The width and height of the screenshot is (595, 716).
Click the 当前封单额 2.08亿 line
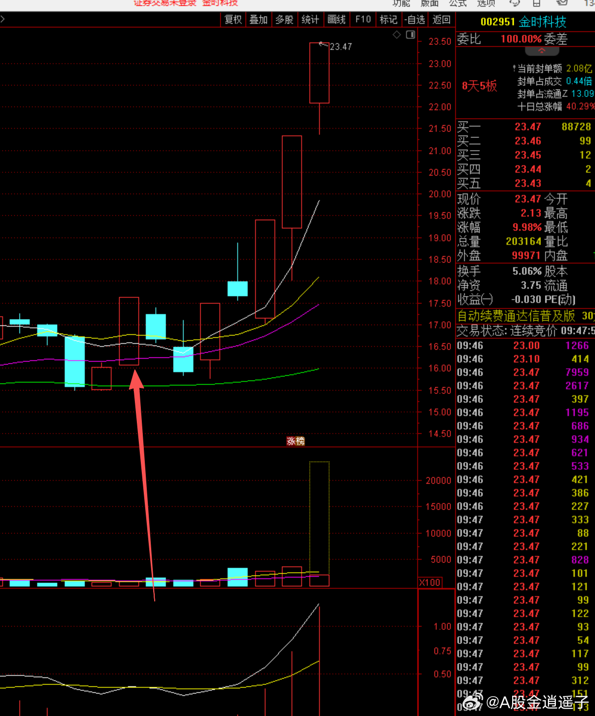tap(552, 68)
